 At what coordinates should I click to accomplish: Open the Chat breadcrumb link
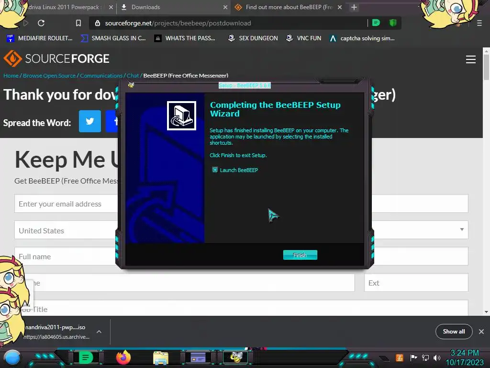[133, 75]
